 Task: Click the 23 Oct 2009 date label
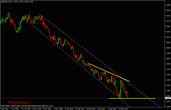[26, 109]
